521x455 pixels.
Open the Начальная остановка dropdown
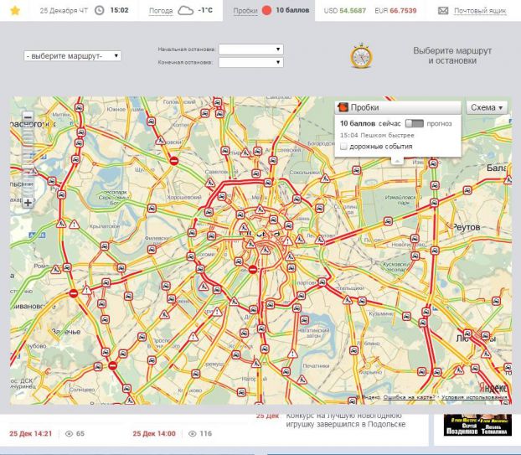(x=250, y=49)
